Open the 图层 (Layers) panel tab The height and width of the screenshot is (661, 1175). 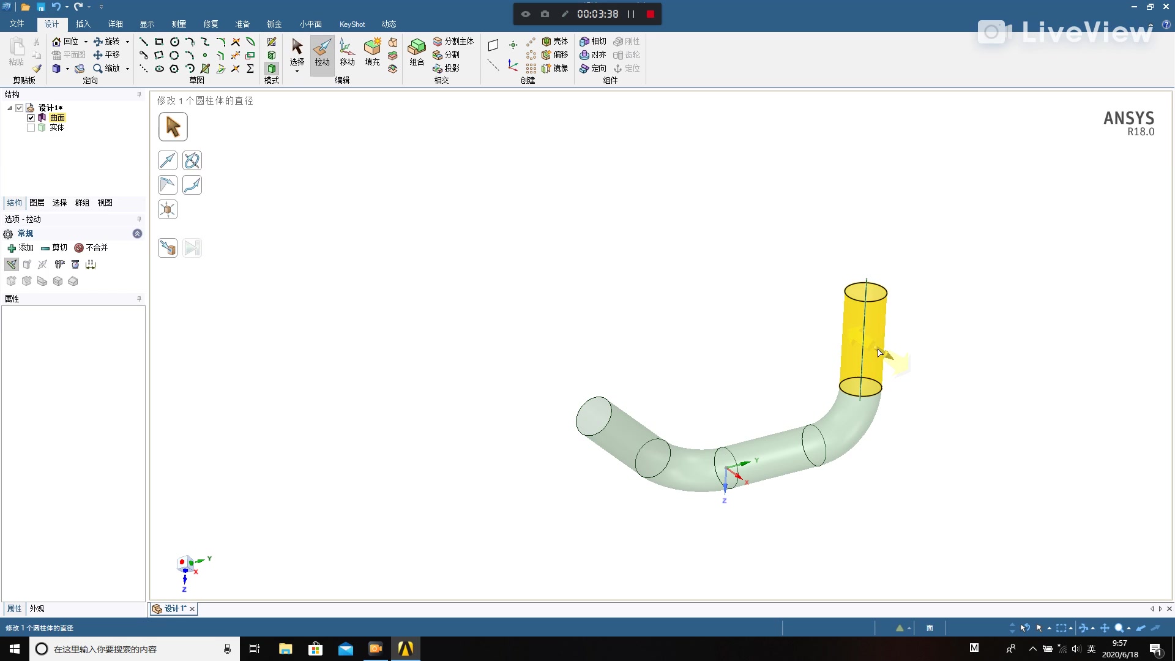coord(36,203)
